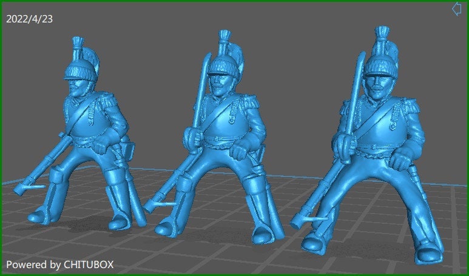Click the blue left-arrow icon in top corner
This screenshot has height=276, width=469.
(457, 9)
